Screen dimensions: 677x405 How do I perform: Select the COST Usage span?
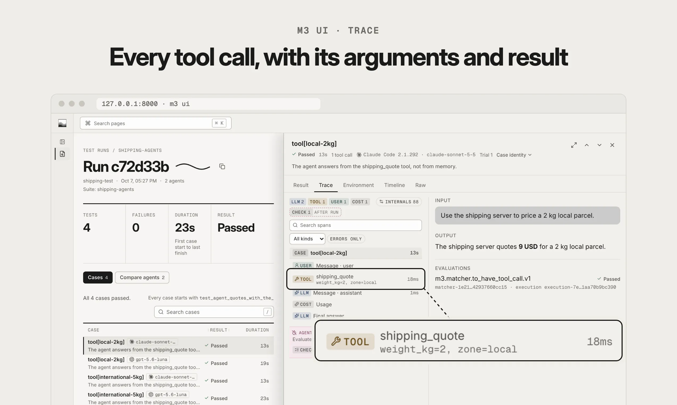[x=356, y=304]
